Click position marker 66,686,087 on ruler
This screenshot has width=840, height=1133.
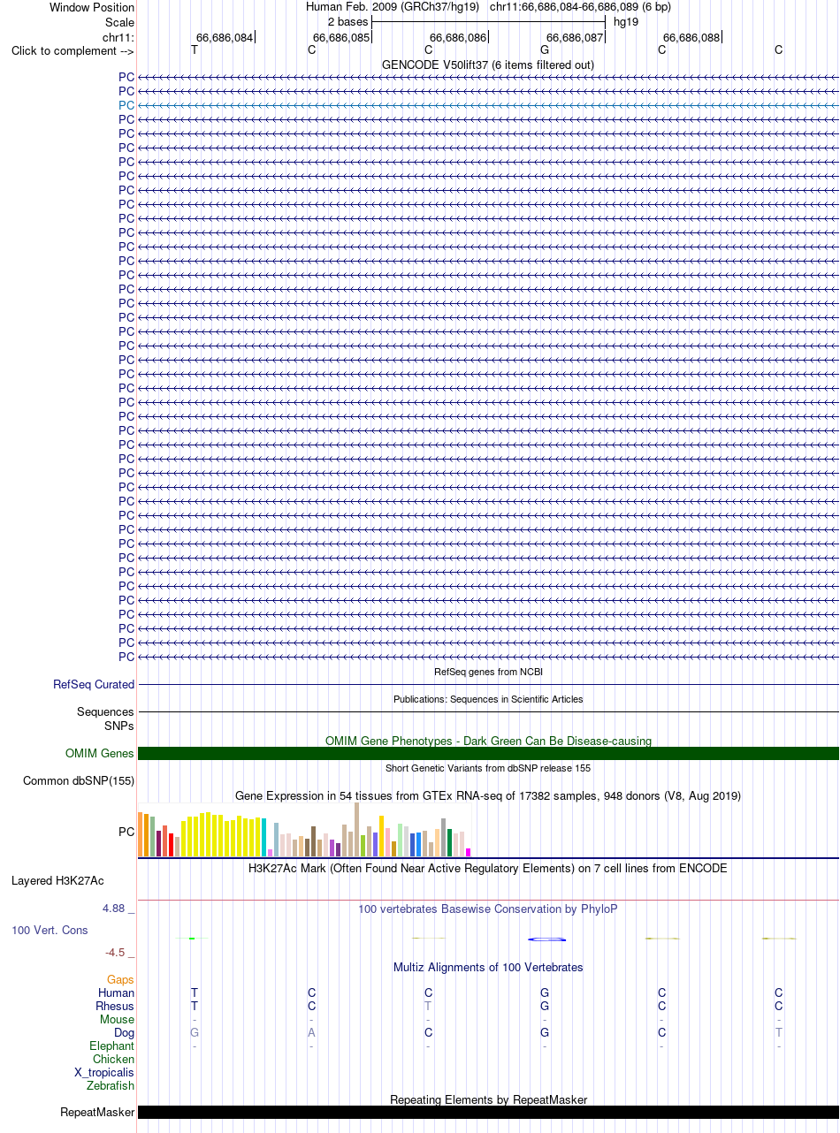575,37
